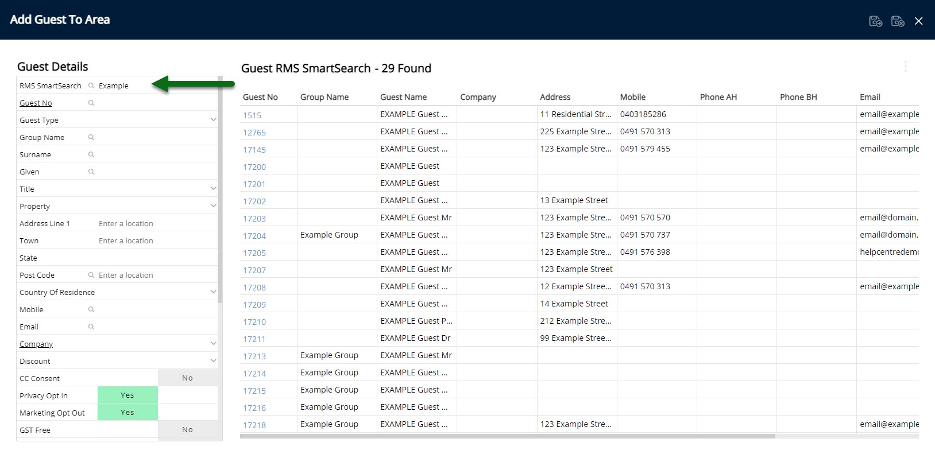Toggle GST Free No option
Image resolution: width=935 pixels, height=458 pixels.
[188, 429]
